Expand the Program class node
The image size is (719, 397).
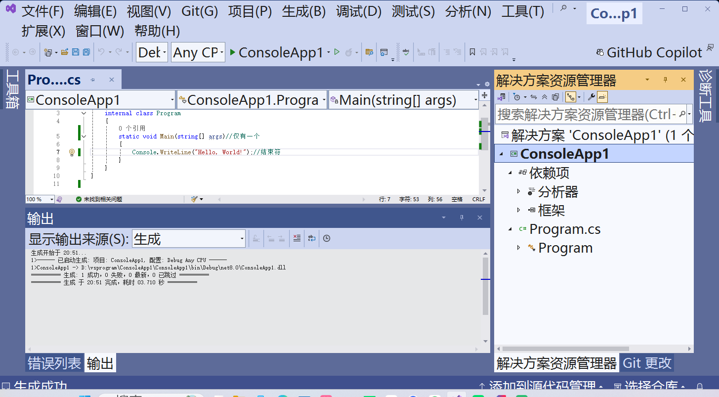pos(518,248)
